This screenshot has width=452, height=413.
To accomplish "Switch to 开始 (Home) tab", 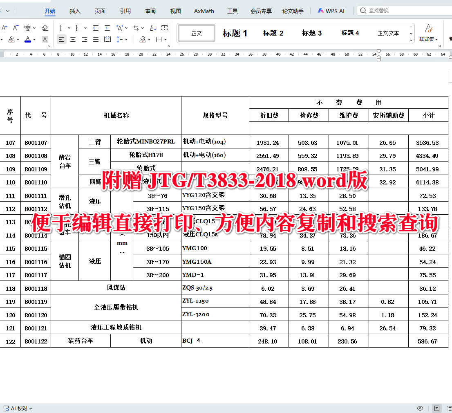I will 50,11.
